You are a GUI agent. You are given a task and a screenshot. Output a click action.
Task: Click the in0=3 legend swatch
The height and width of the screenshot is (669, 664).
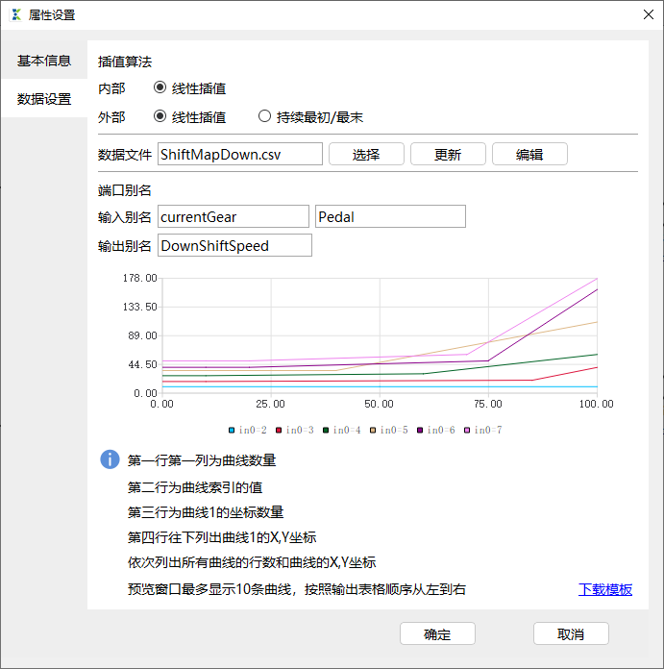click(x=279, y=430)
